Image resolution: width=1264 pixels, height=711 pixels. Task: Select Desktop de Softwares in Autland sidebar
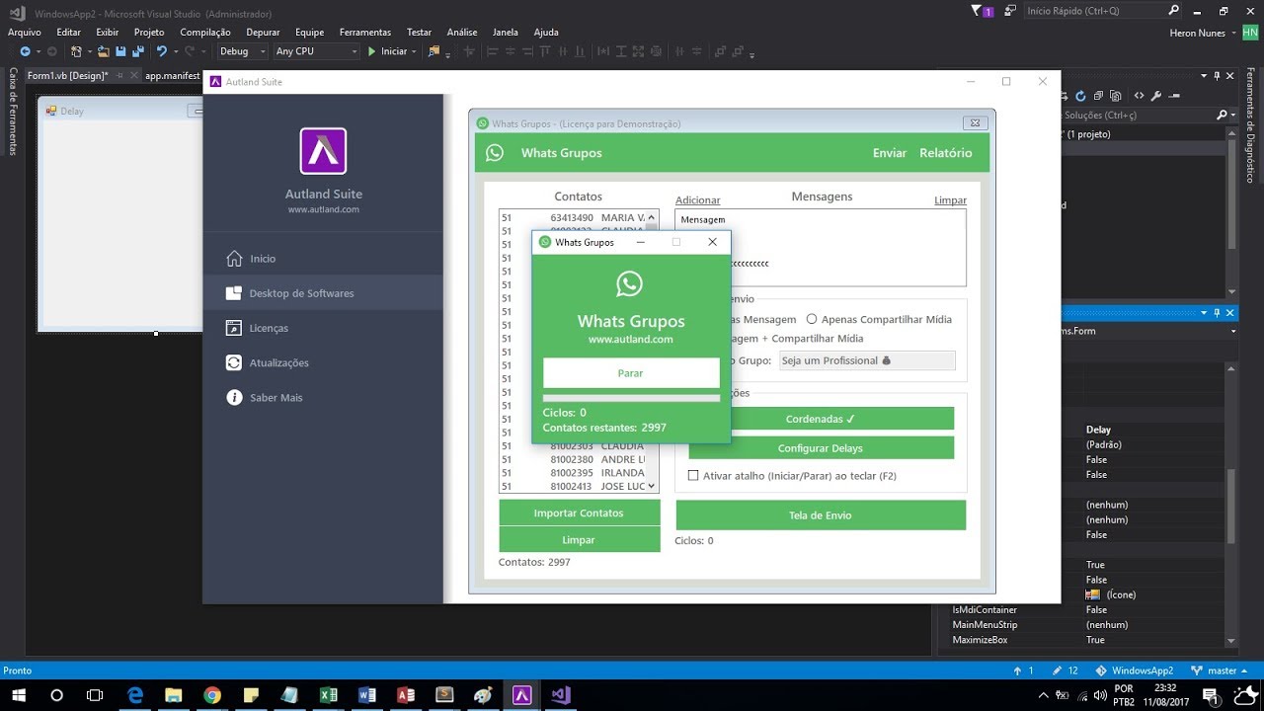click(323, 293)
